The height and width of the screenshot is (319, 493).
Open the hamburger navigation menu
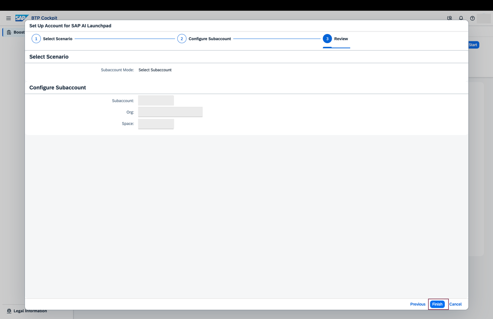coord(9,18)
